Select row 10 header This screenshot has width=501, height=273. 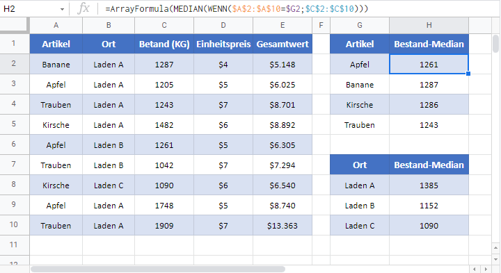15,225
